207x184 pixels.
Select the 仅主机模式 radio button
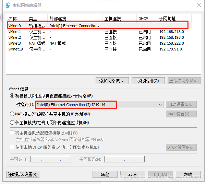pyautogui.click(x=12, y=123)
